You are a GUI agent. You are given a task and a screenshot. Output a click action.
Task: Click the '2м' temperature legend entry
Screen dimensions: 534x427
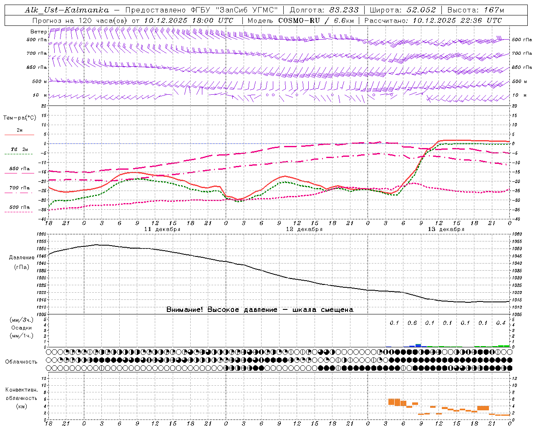point(20,131)
